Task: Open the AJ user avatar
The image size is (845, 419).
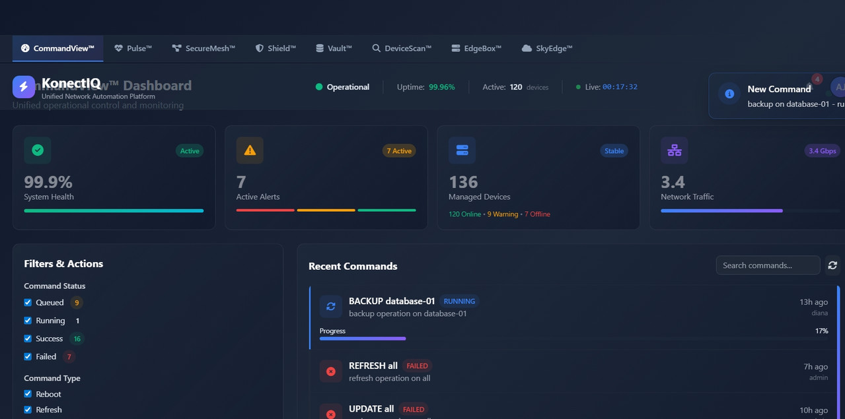Action: (838, 86)
